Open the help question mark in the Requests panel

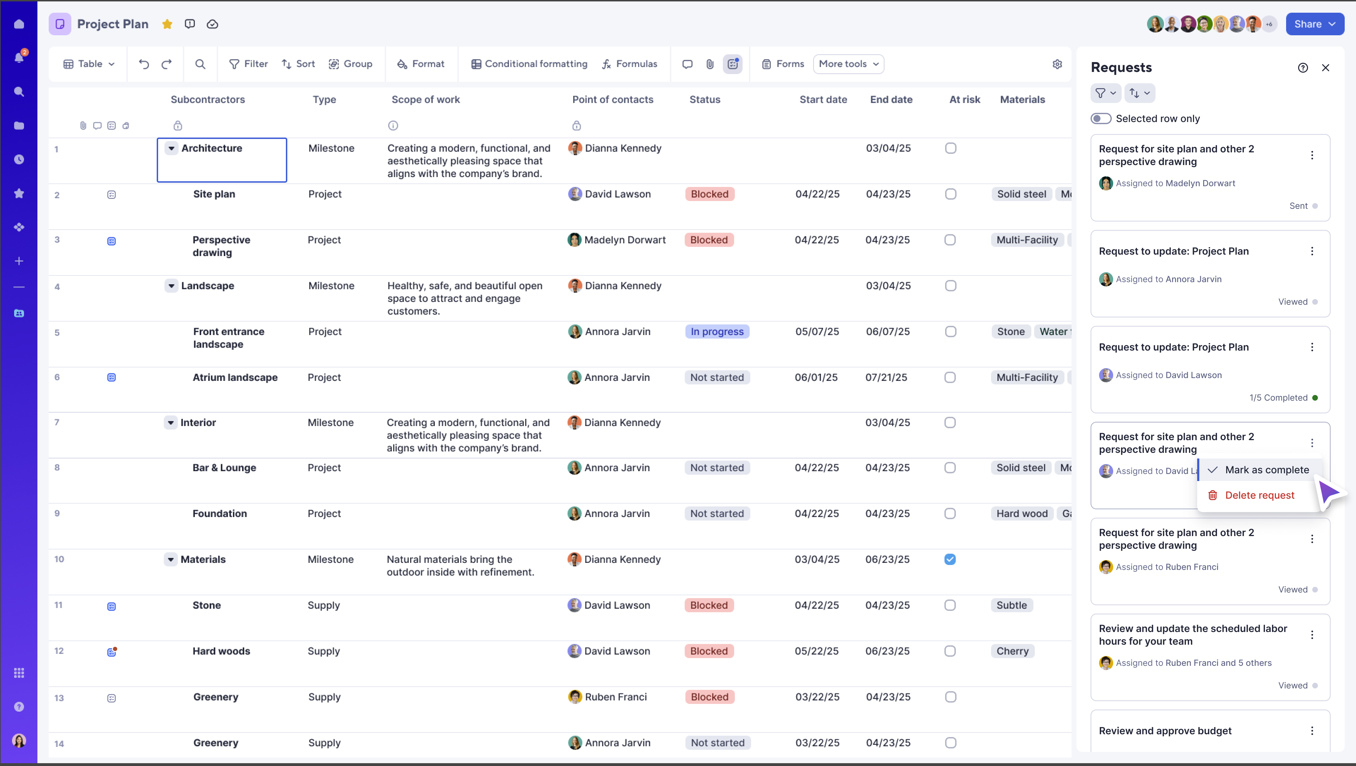[1303, 67]
